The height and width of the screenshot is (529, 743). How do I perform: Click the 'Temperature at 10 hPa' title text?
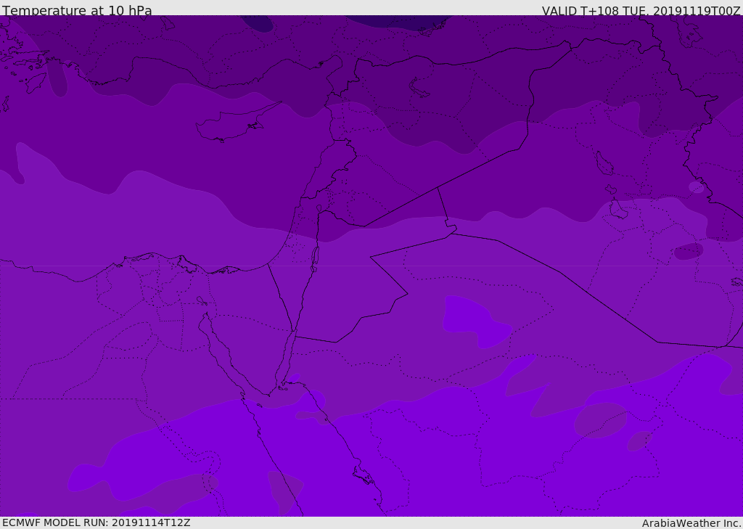(77, 10)
